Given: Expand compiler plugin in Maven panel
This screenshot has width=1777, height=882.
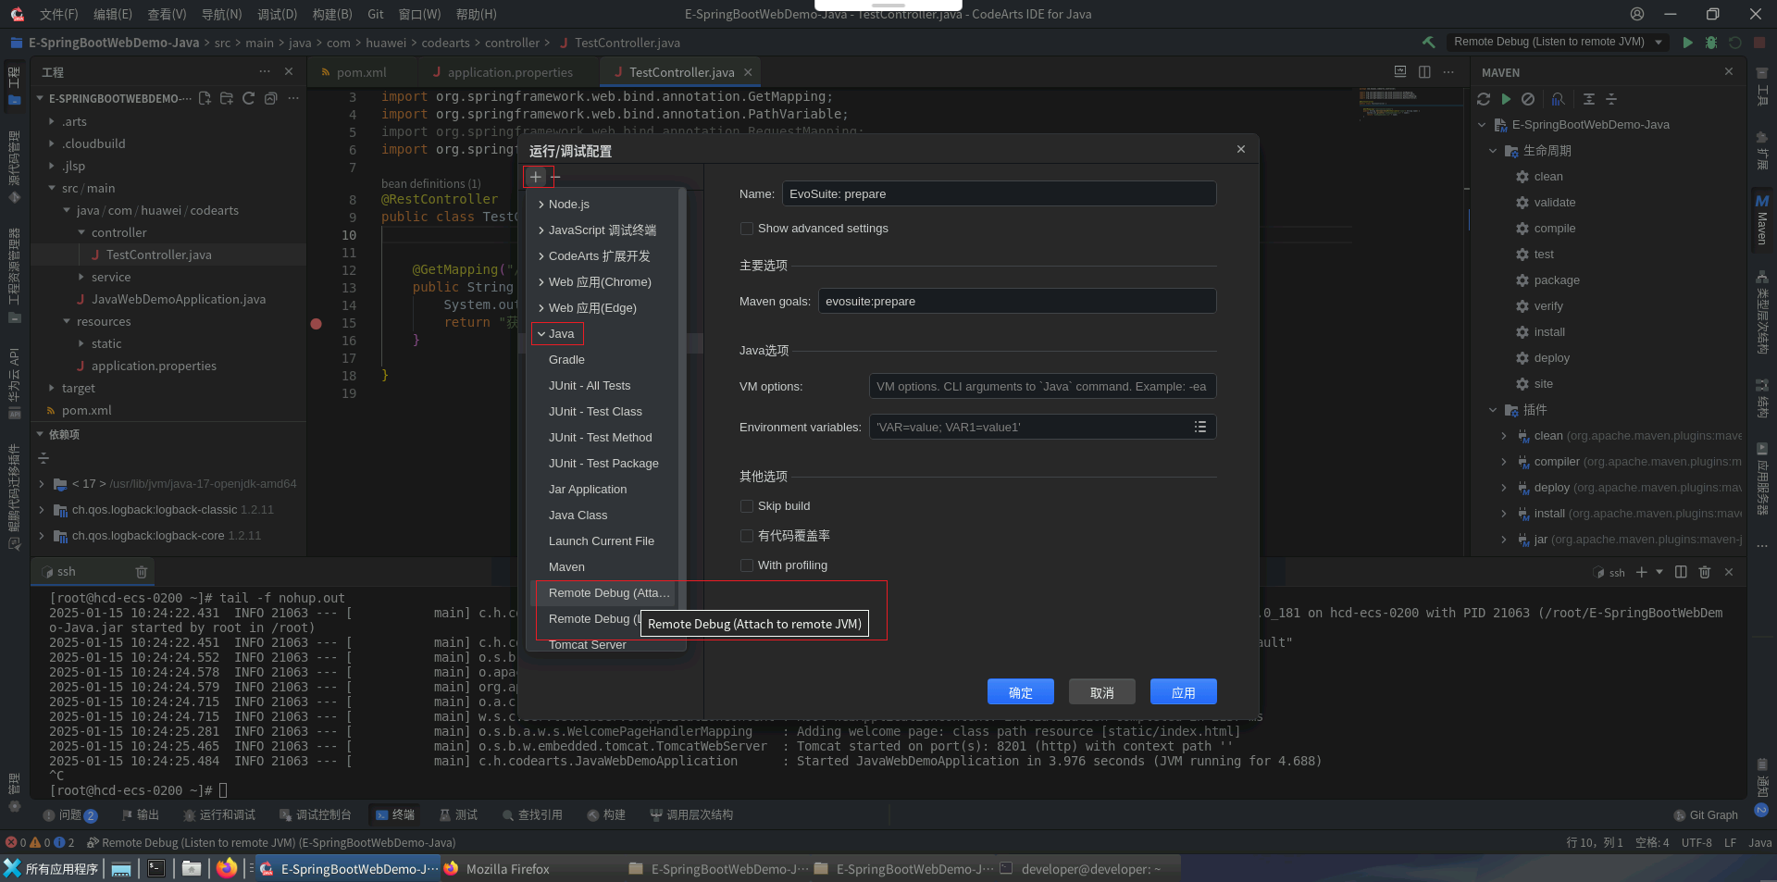Looking at the screenshot, I should [1504, 462].
